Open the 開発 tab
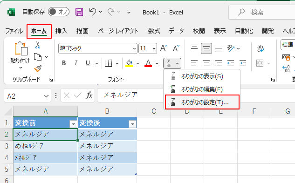 [x=268, y=31]
